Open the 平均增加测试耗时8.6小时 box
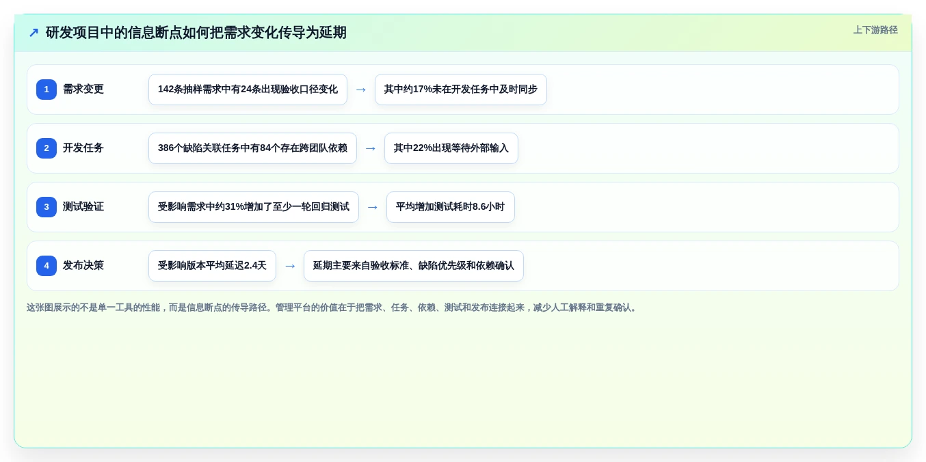The height and width of the screenshot is (462, 926). [x=451, y=207]
